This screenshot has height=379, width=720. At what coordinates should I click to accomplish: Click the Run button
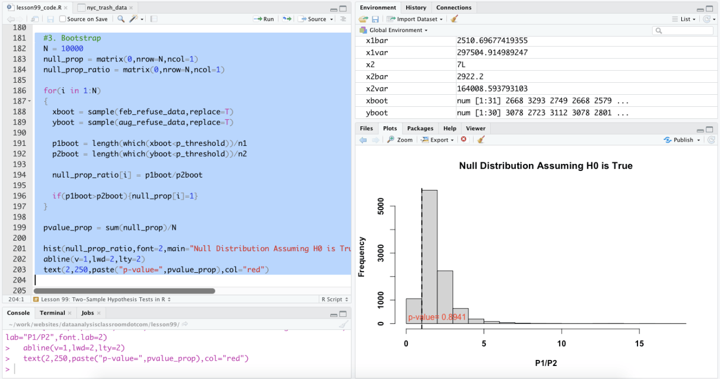[264, 19]
